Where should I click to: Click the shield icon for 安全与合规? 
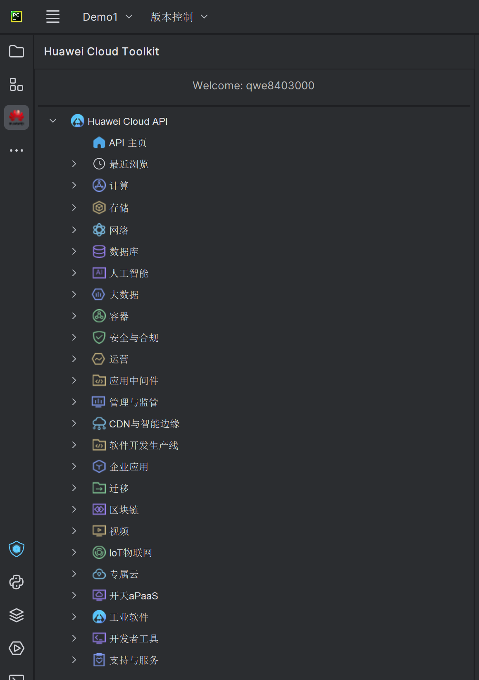[99, 338]
